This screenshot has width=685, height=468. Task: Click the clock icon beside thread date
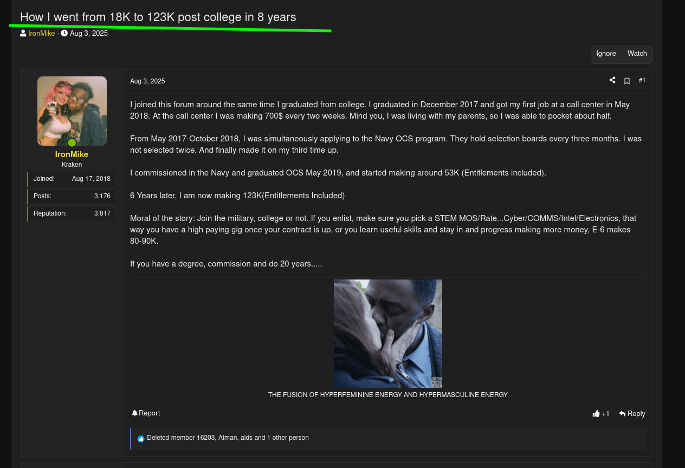pyautogui.click(x=64, y=33)
